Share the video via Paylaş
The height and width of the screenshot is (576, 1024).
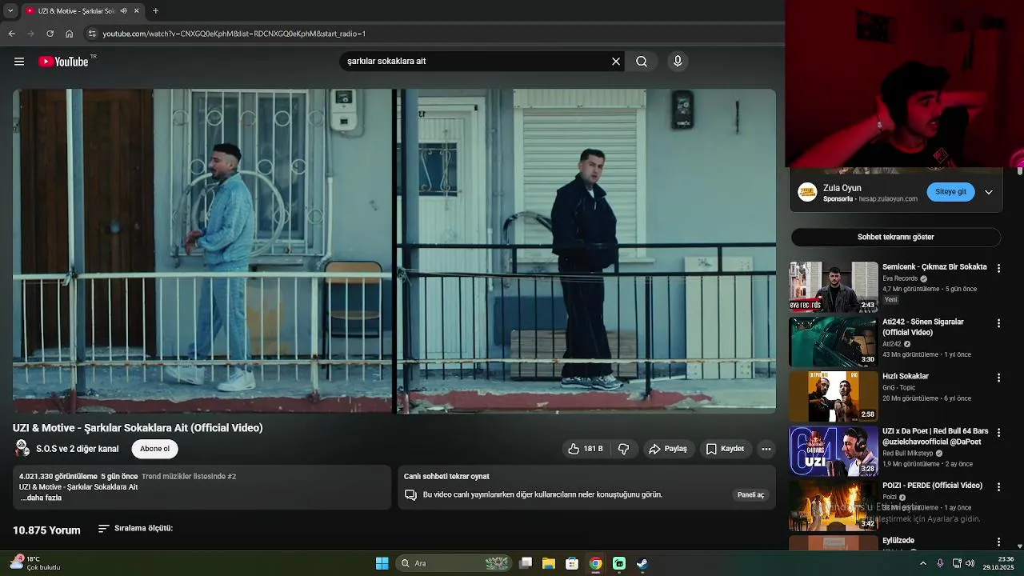pos(668,449)
